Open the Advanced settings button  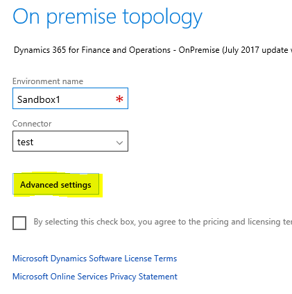point(55,184)
